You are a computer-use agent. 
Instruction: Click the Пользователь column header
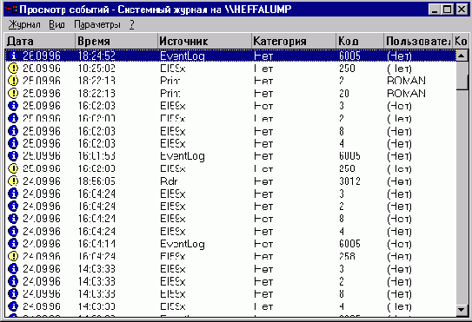418,41
